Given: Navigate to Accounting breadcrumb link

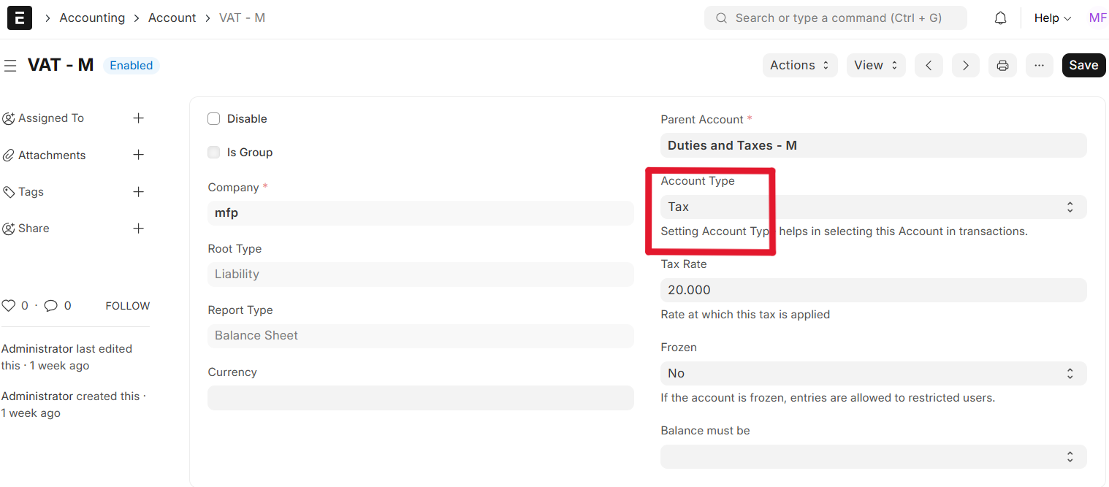Looking at the screenshot, I should [x=92, y=18].
